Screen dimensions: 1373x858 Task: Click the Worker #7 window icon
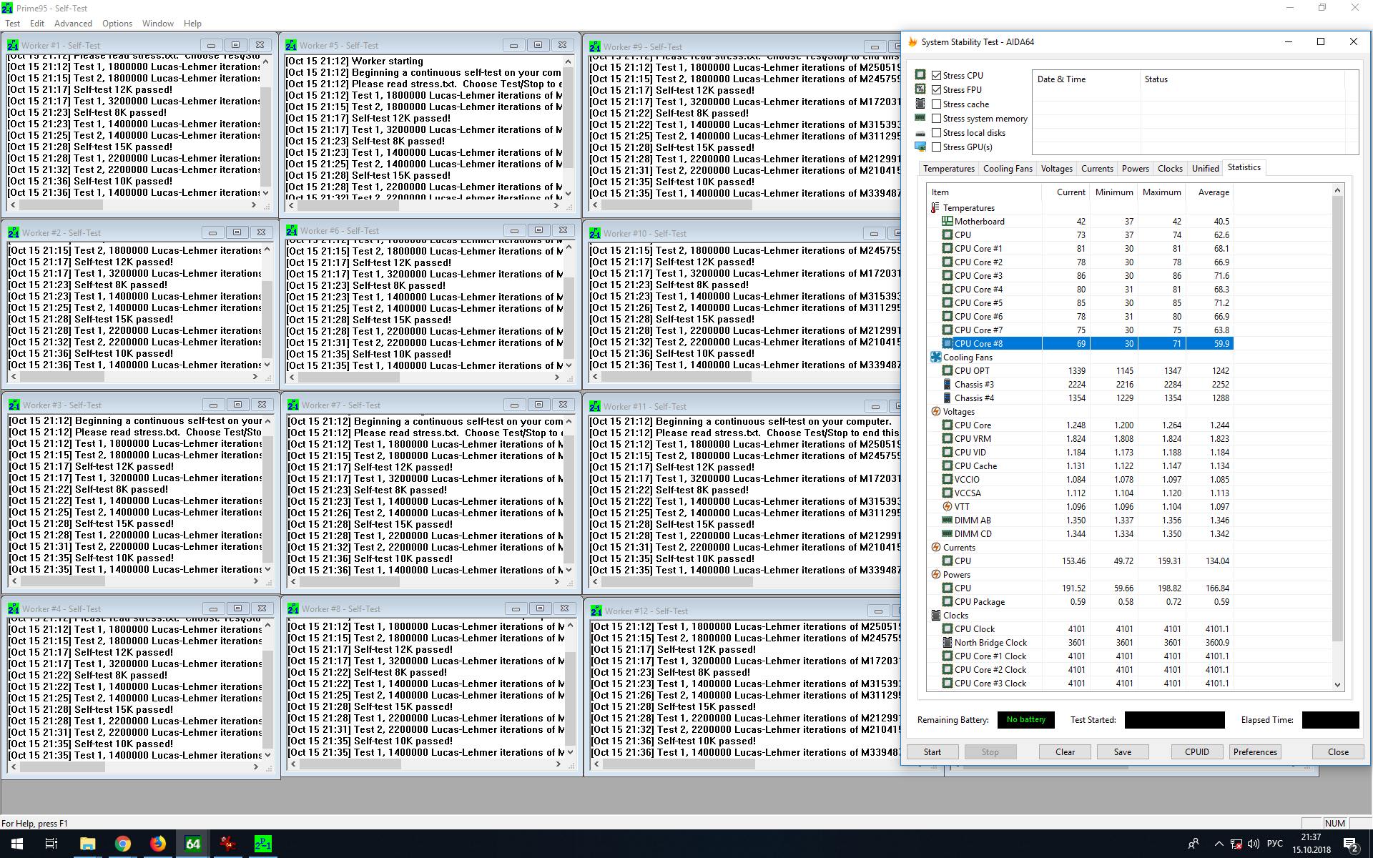293,405
